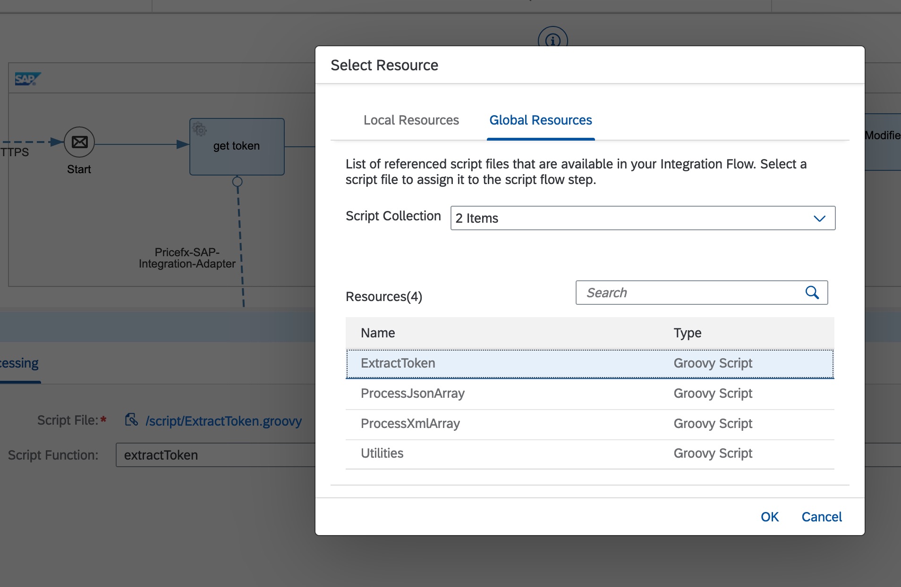
Task: Click the script file select icon
Action: point(131,420)
